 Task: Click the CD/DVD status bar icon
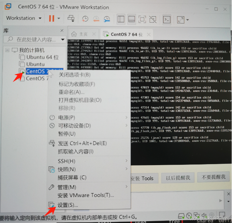[189, 216]
